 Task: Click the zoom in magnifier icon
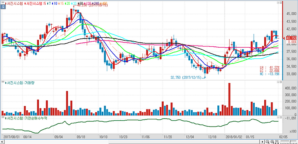pos(272,142)
